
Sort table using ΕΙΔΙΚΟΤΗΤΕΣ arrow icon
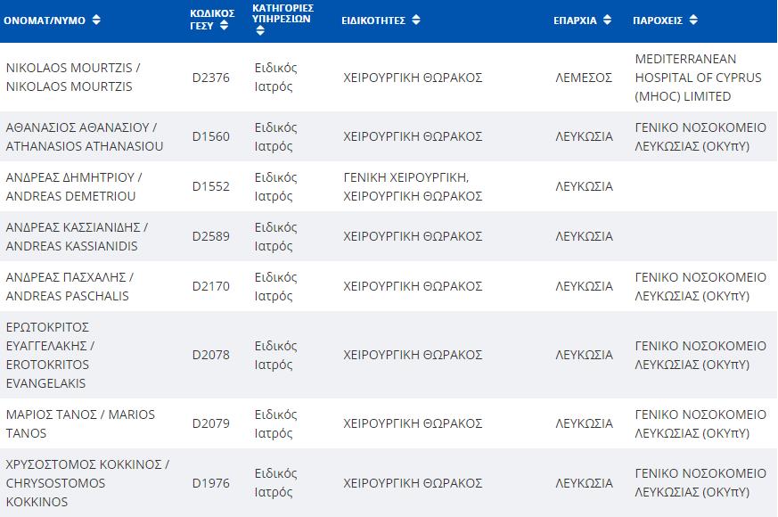[416, 20]
